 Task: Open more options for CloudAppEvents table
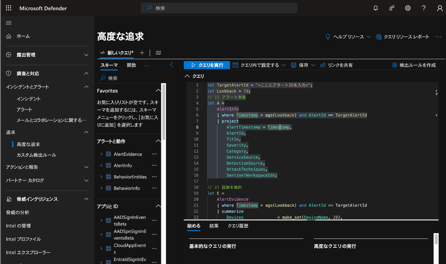[155, 248]
